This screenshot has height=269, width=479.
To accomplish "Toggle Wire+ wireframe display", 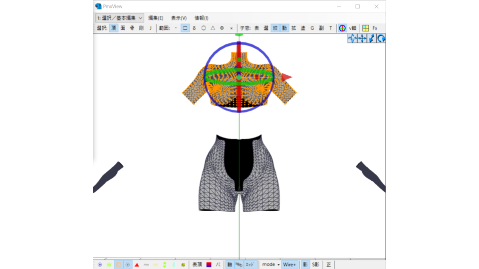I will [289, 265].
